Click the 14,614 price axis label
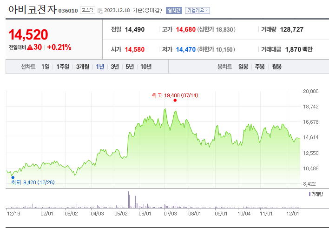Image resolution: width=329 pixels, height=228 pixels. coord(311,137)
